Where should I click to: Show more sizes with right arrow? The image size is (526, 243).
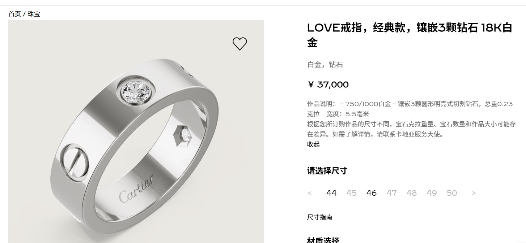474,193
